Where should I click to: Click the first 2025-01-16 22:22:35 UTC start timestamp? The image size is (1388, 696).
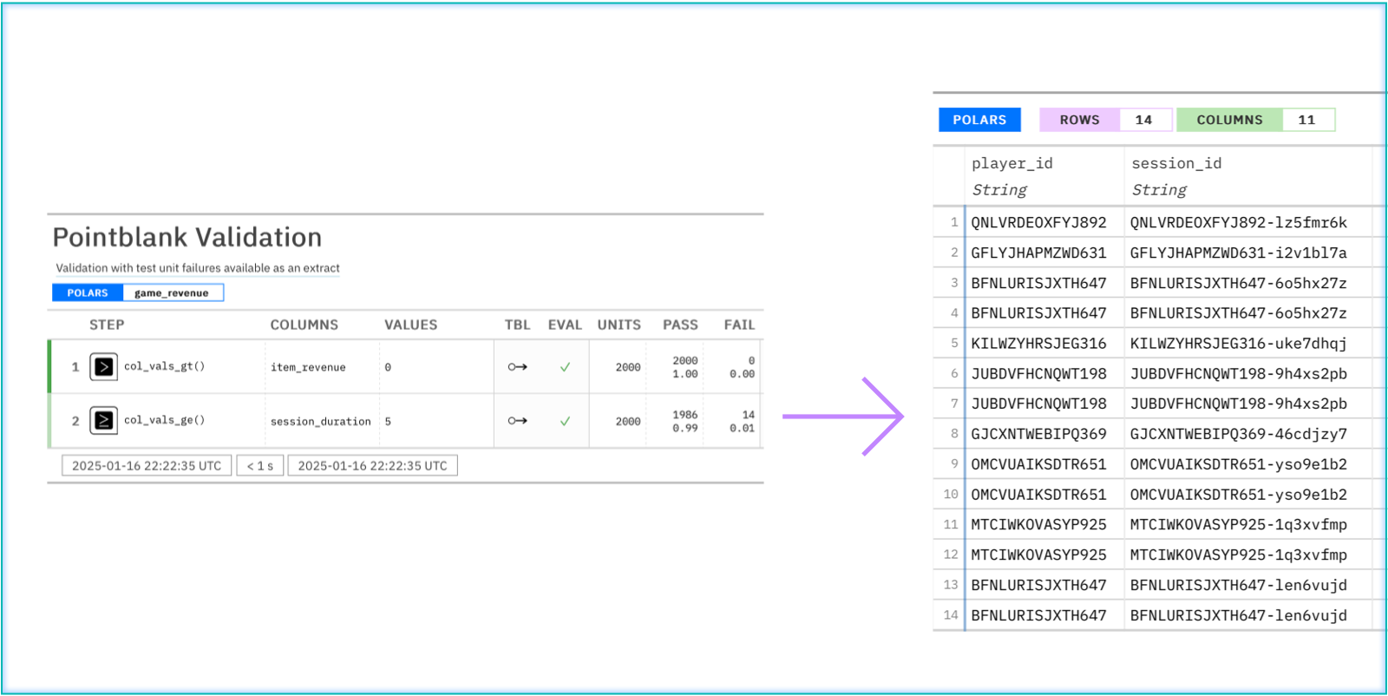[147, 466]
